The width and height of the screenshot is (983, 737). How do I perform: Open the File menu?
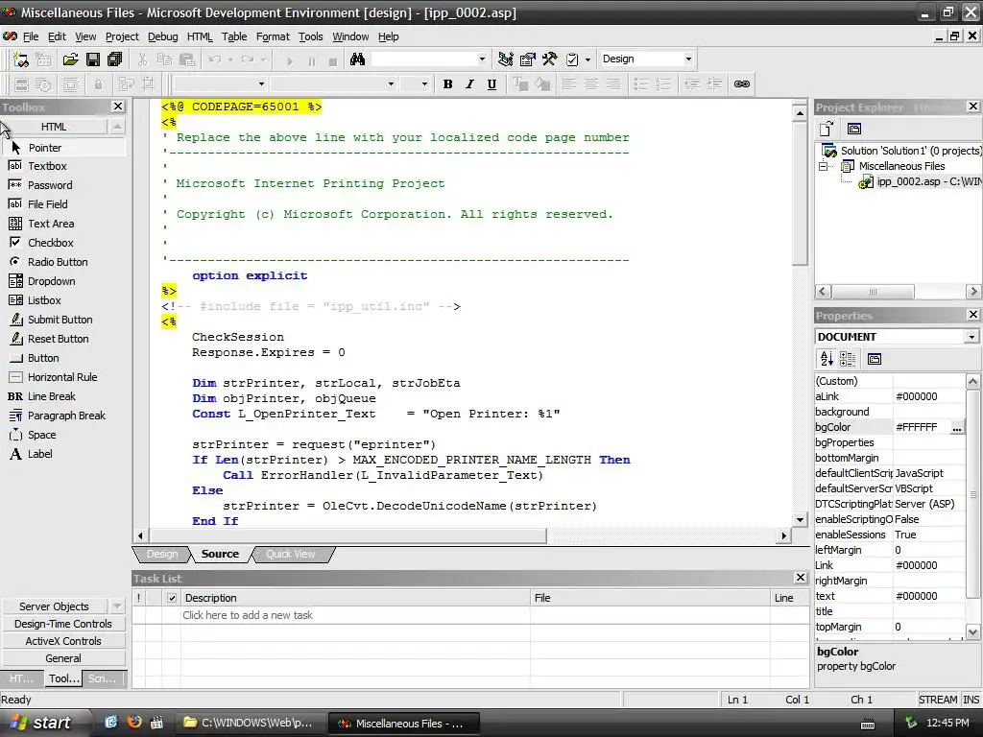(x=30, y=37)
